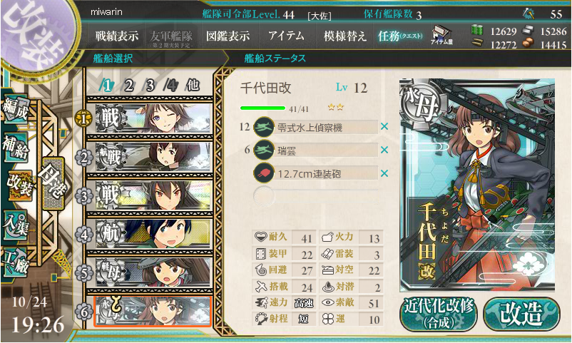Switch to fleet 2 tab

click(x=128, y=86)
